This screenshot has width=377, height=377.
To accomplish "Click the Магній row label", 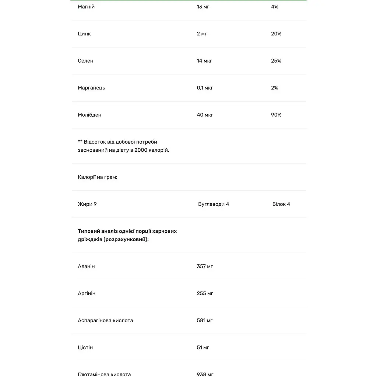I will pos(86,7).
